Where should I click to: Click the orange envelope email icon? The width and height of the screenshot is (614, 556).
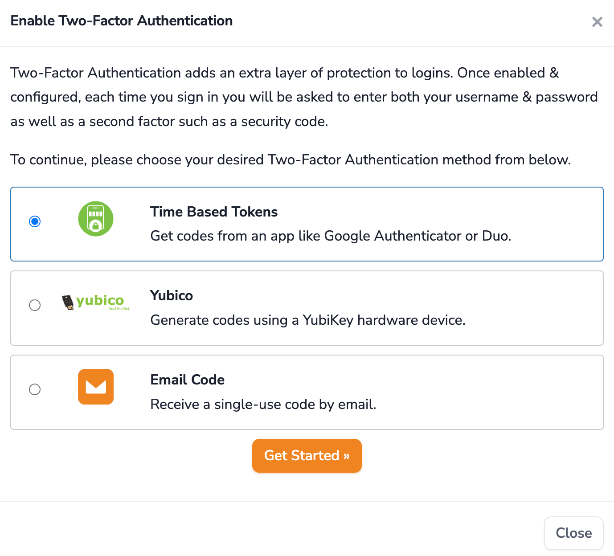click(x=96, y=387)
